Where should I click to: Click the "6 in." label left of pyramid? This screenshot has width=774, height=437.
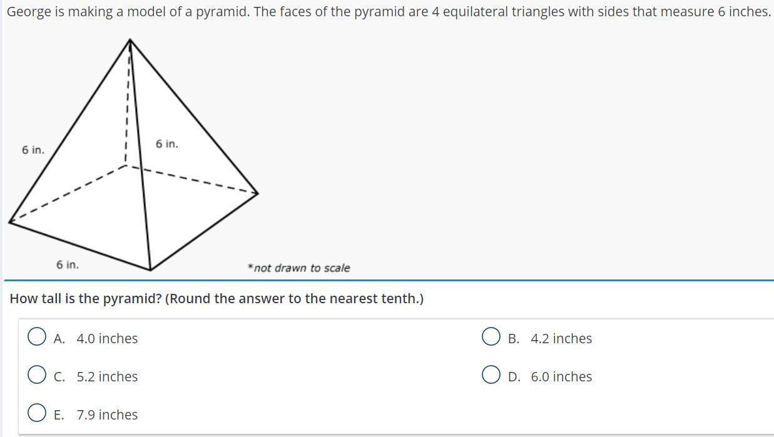[x=33, y=150]
